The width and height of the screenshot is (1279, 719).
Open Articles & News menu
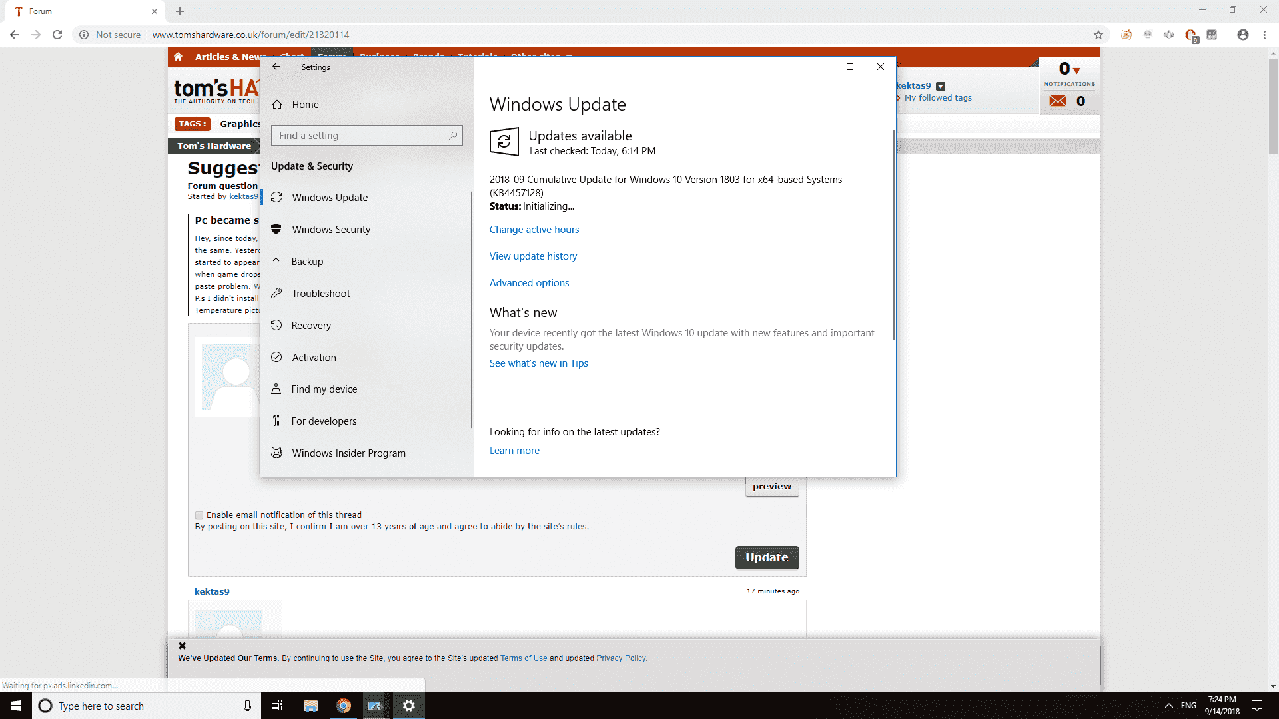tap(226, 57)
